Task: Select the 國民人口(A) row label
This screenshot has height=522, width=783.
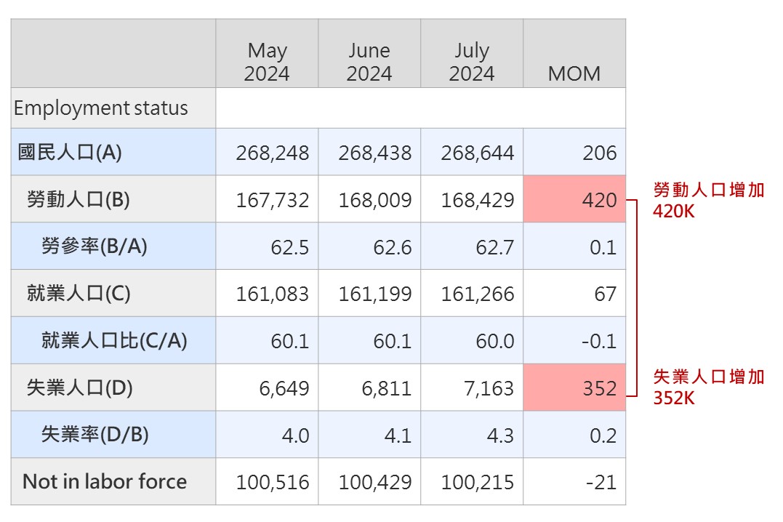Action: (70, 153)
